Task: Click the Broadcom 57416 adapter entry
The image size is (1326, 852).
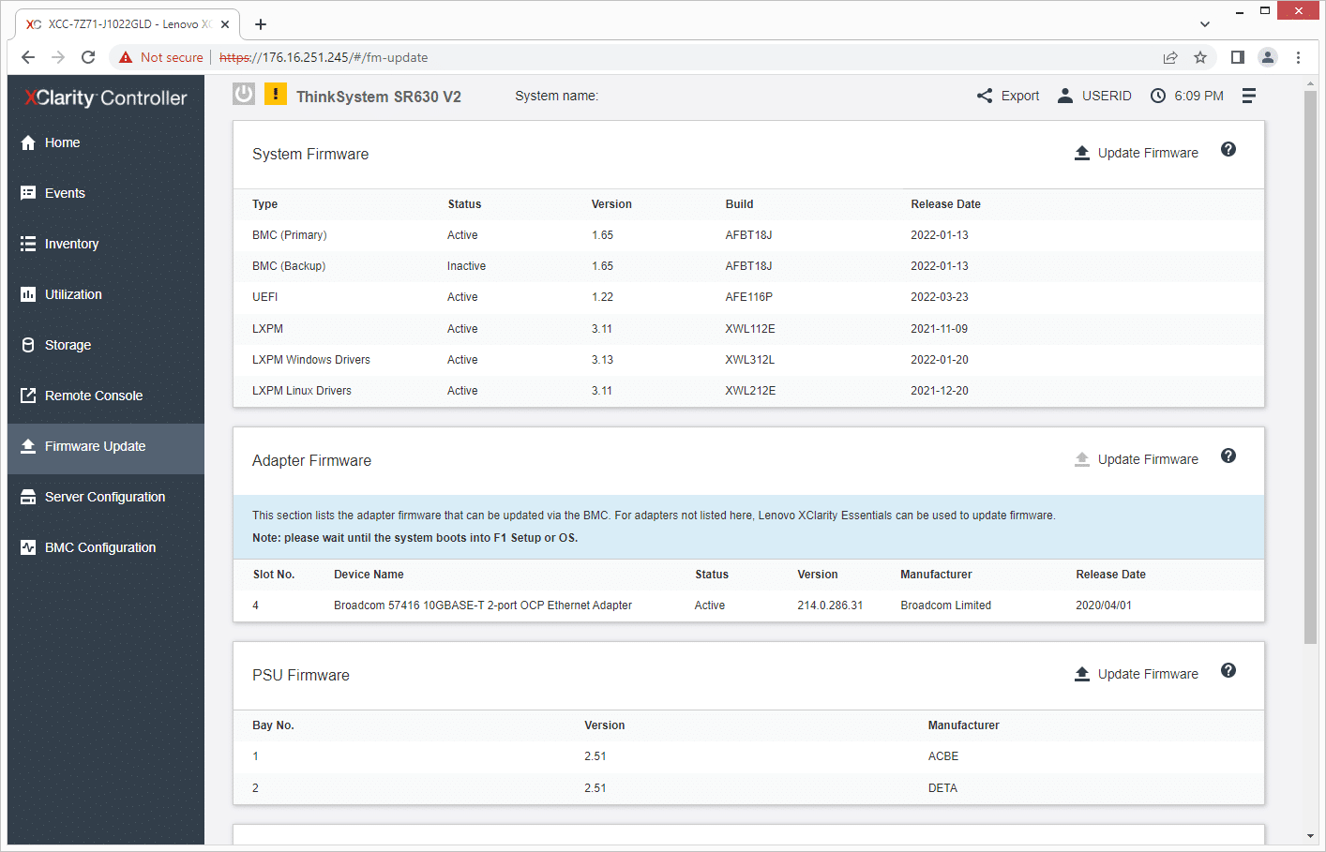Action: point(483,605)
